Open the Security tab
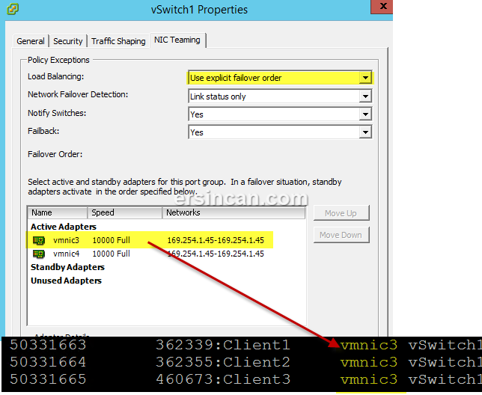482x395 pixels. [68, 41]
